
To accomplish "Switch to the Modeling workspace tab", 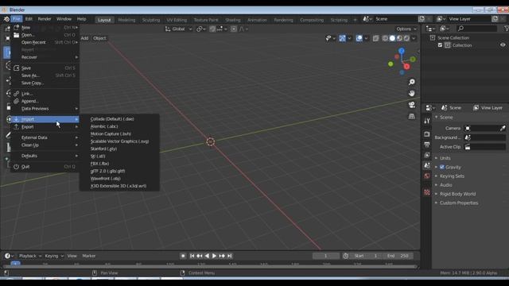I will pos(126,20).
